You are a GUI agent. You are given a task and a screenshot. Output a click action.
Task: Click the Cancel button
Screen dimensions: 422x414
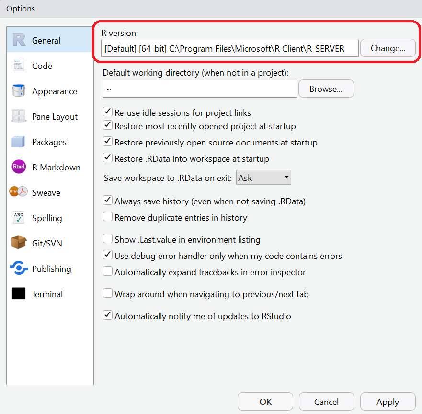pyautogui.click(x=327, y=402)
